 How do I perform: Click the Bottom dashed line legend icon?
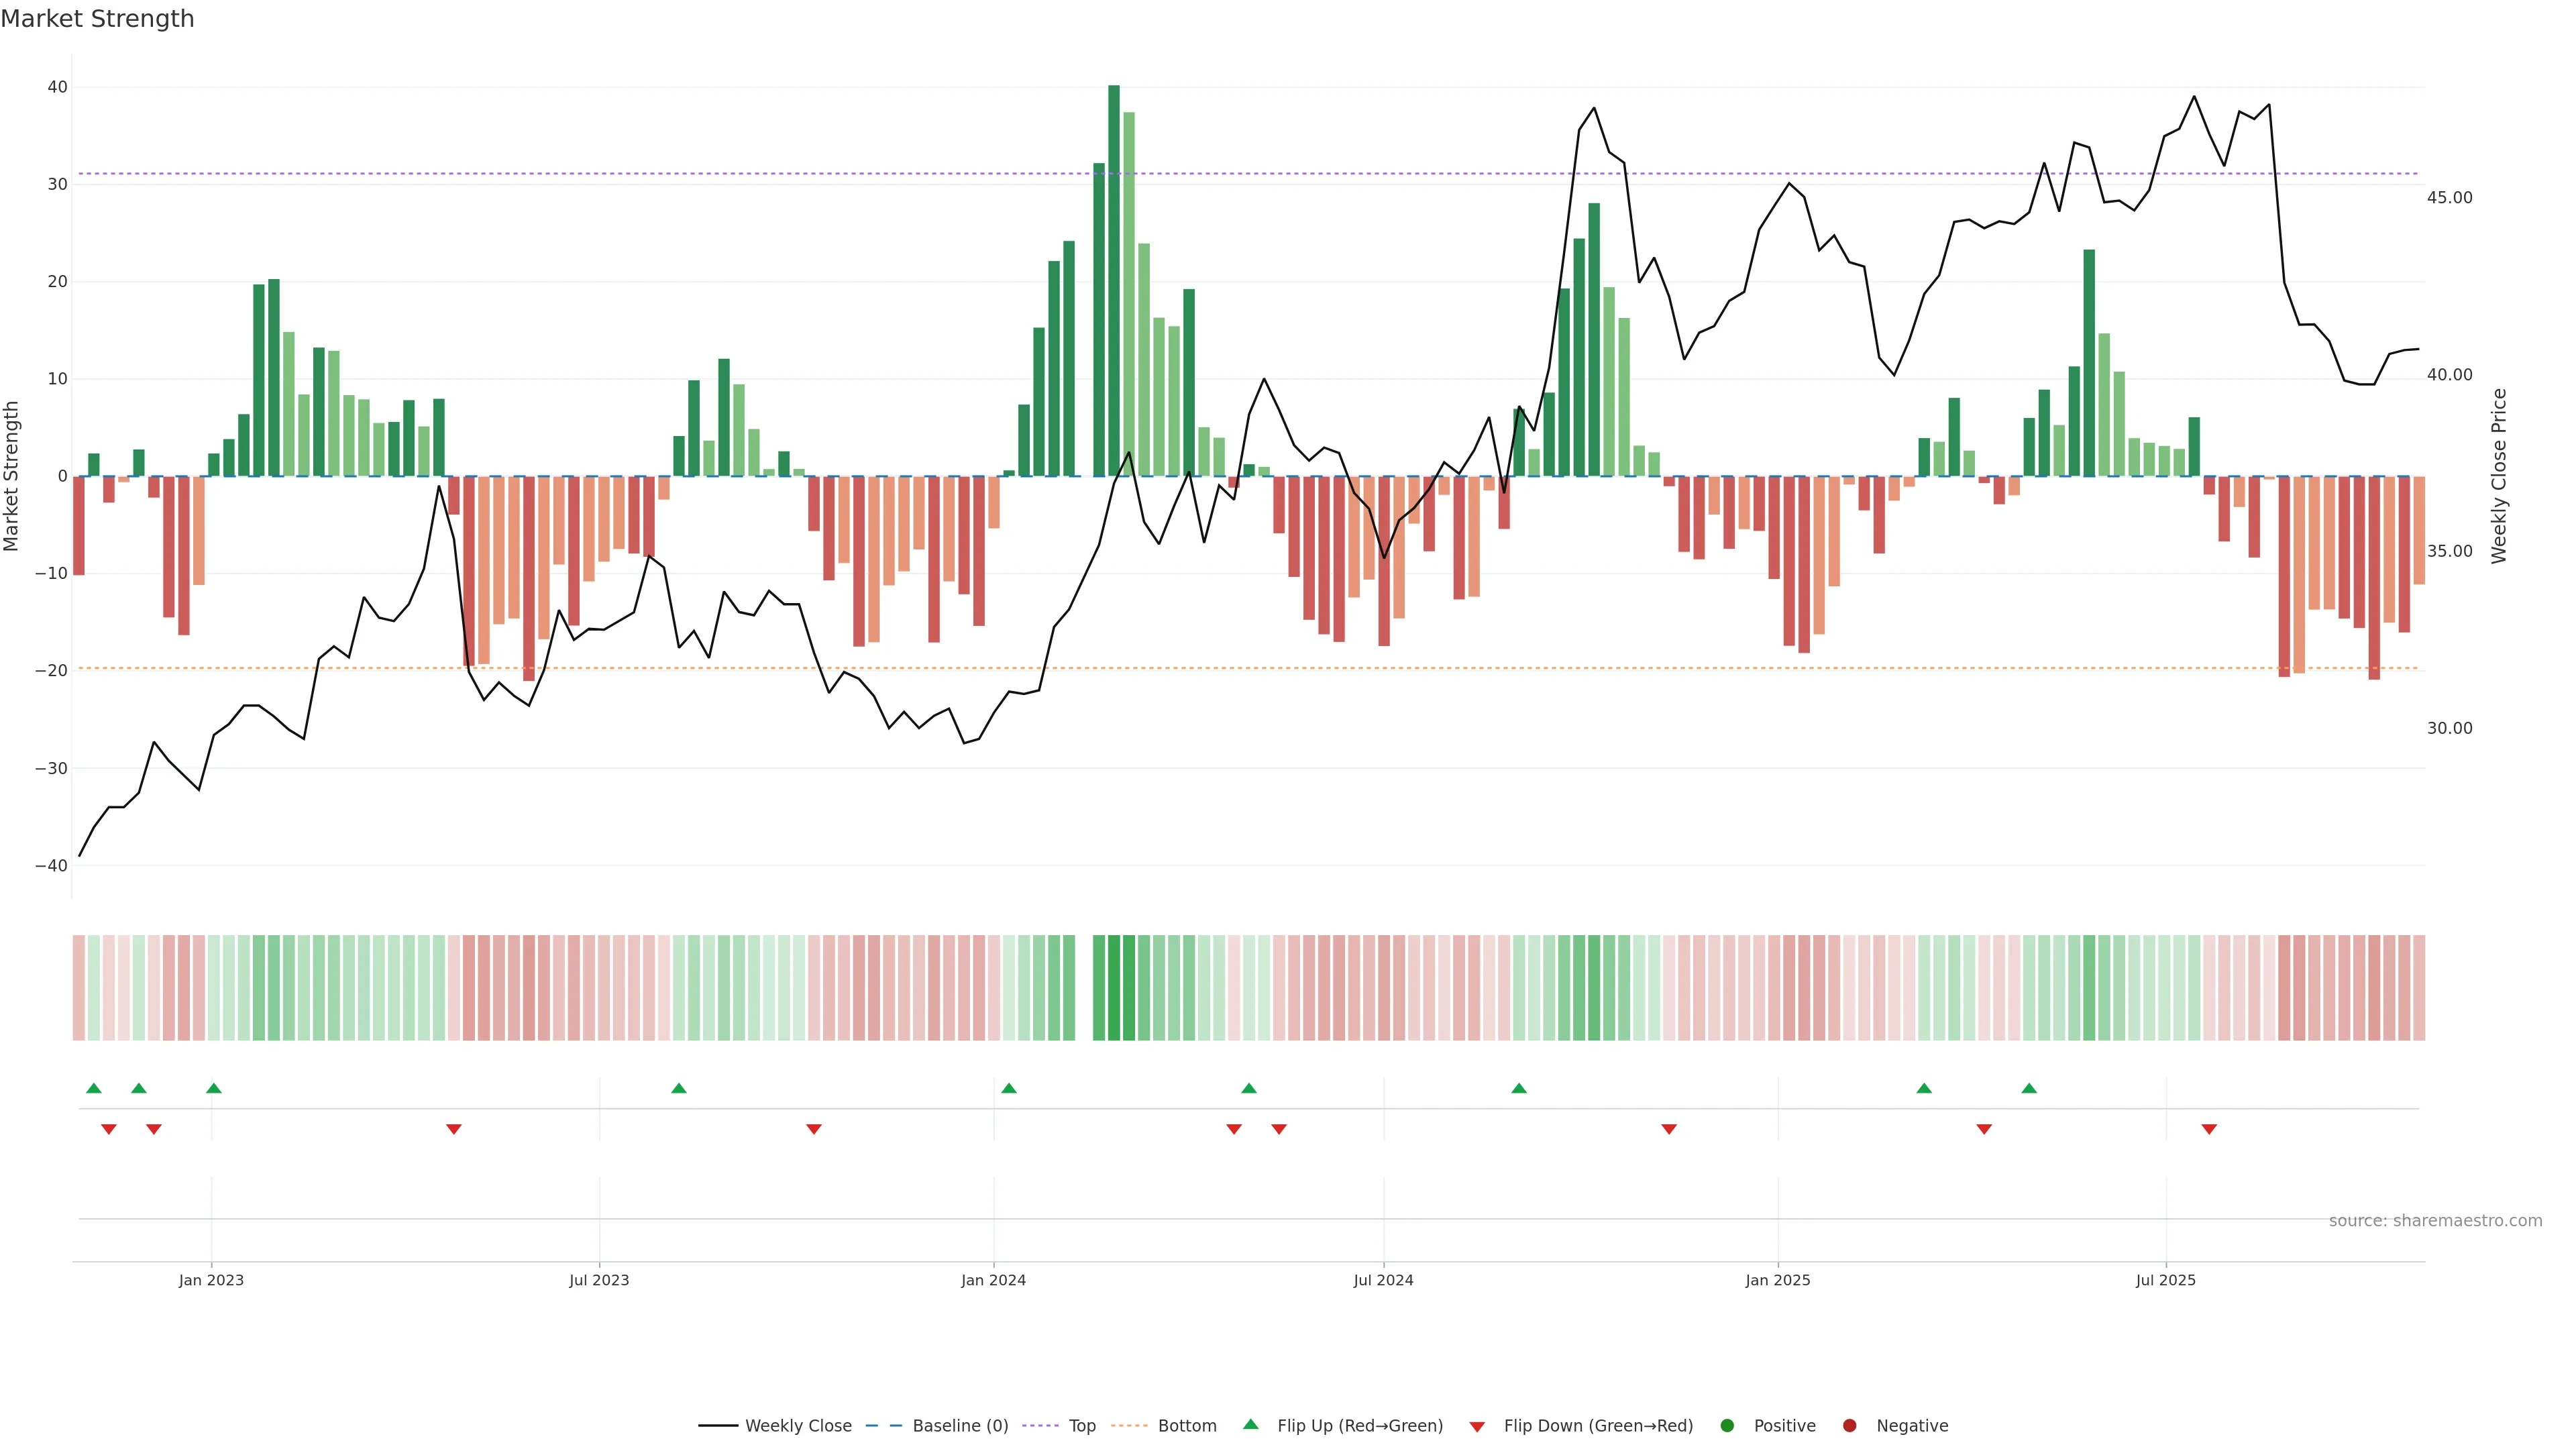pos(1129,1425)
